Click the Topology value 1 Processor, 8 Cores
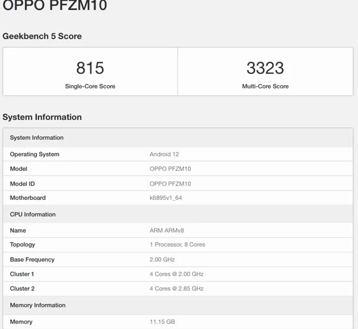 178,245
